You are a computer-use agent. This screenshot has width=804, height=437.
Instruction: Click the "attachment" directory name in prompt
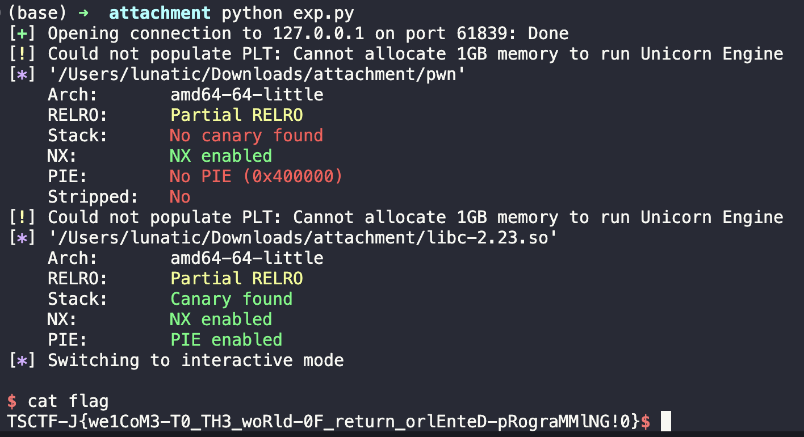[x=160, y=13]
